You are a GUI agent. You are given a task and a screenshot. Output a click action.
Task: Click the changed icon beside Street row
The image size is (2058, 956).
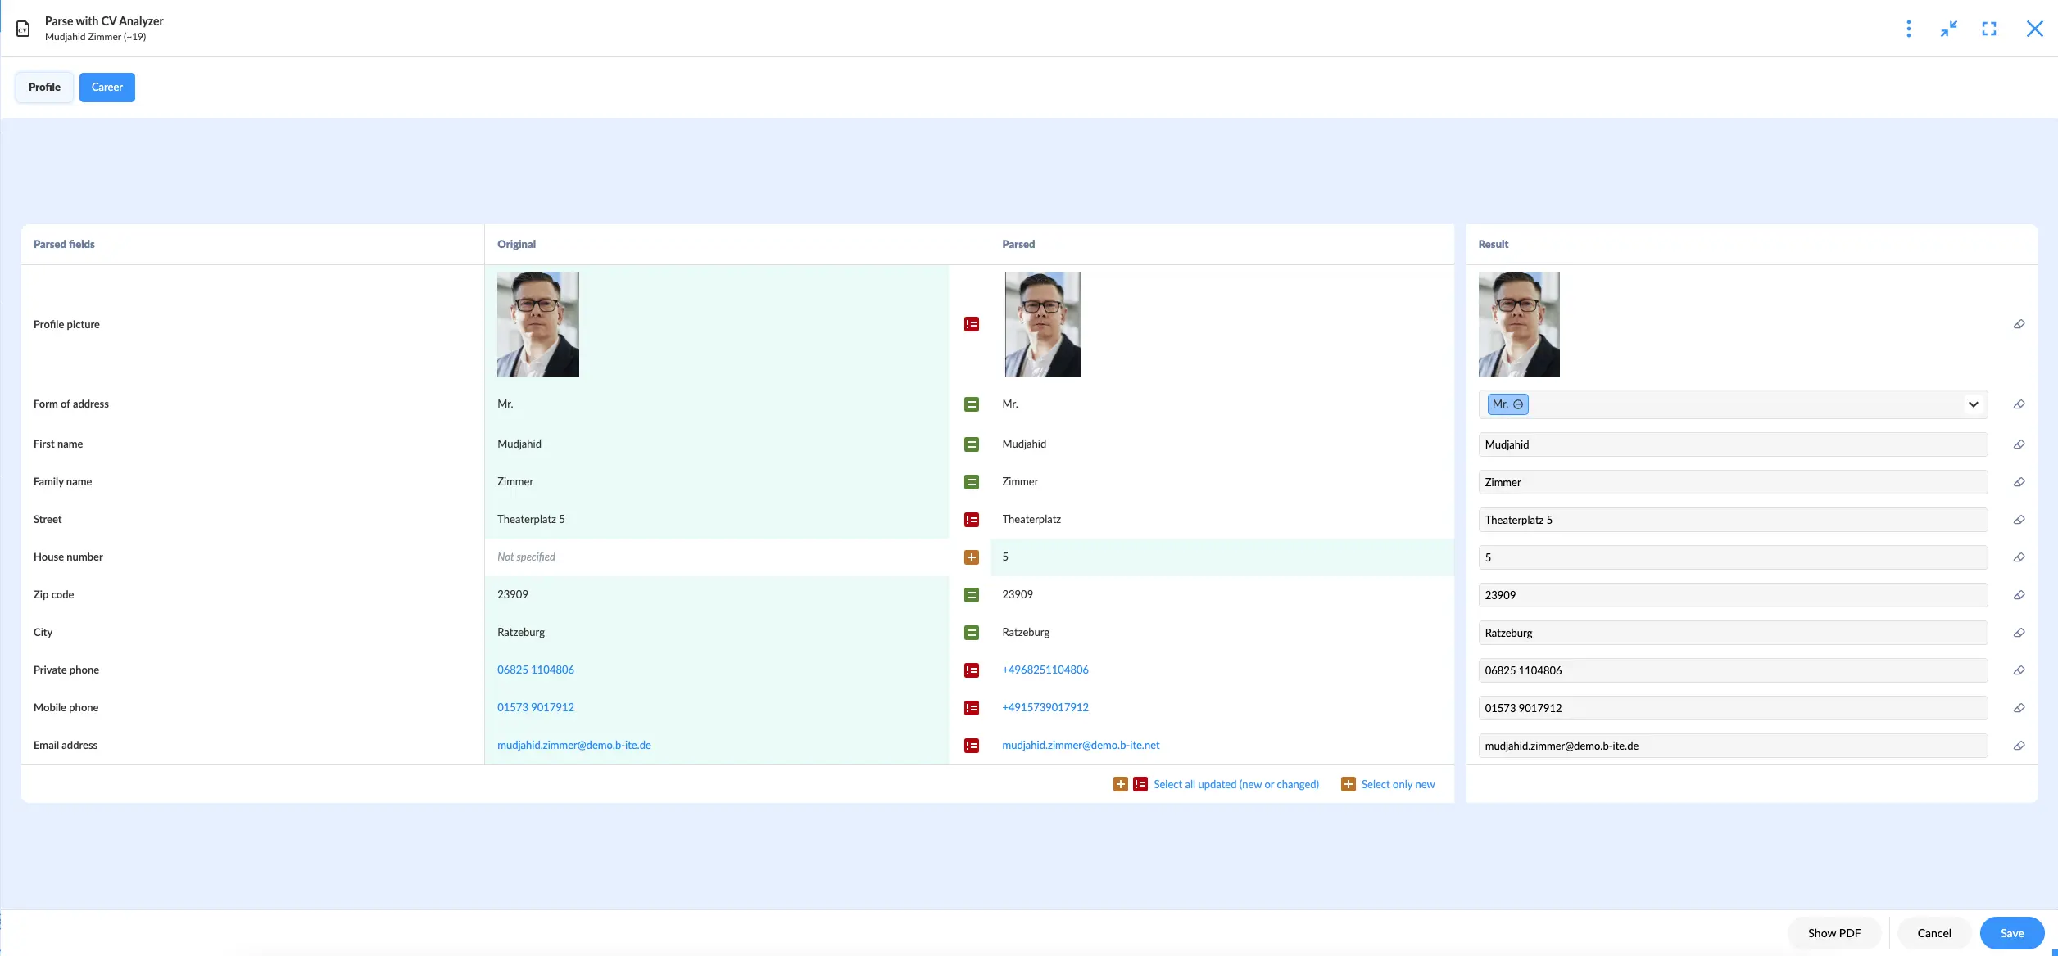tap(971, 520)
